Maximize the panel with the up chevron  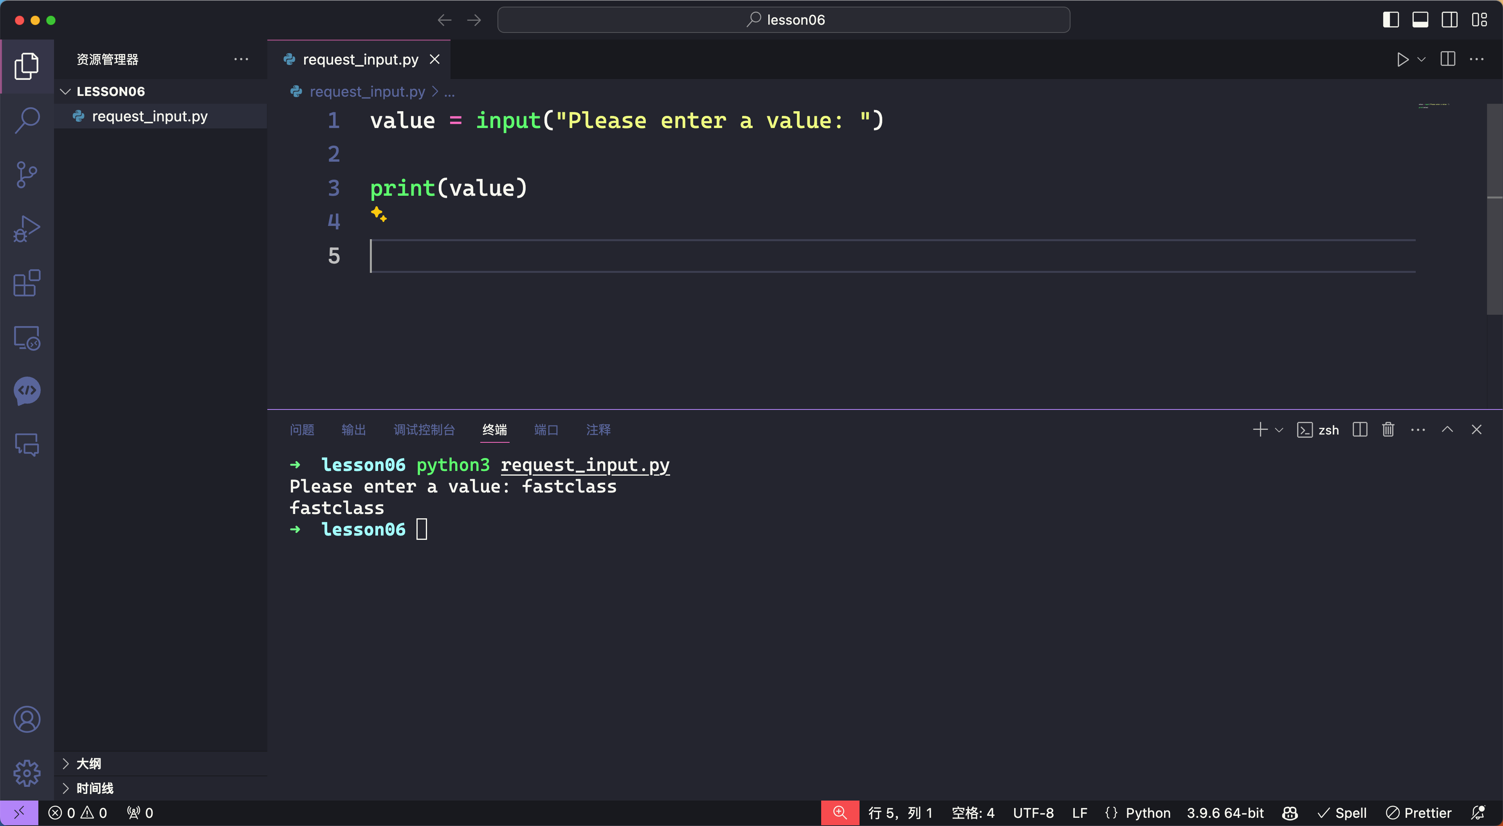click(x=1447, y=429)
